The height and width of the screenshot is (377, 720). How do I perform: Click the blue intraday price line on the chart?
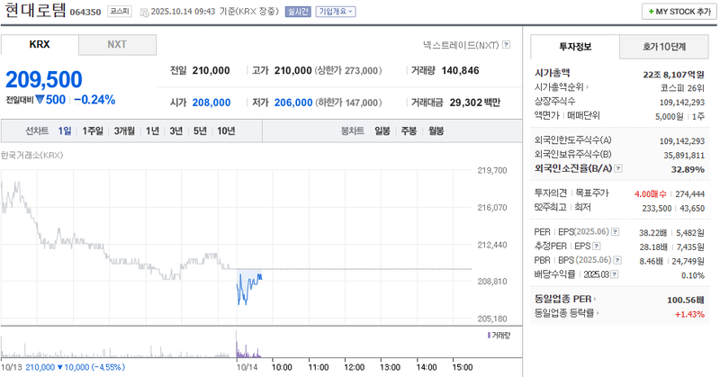pyautogui.click(x=245, y=286)
